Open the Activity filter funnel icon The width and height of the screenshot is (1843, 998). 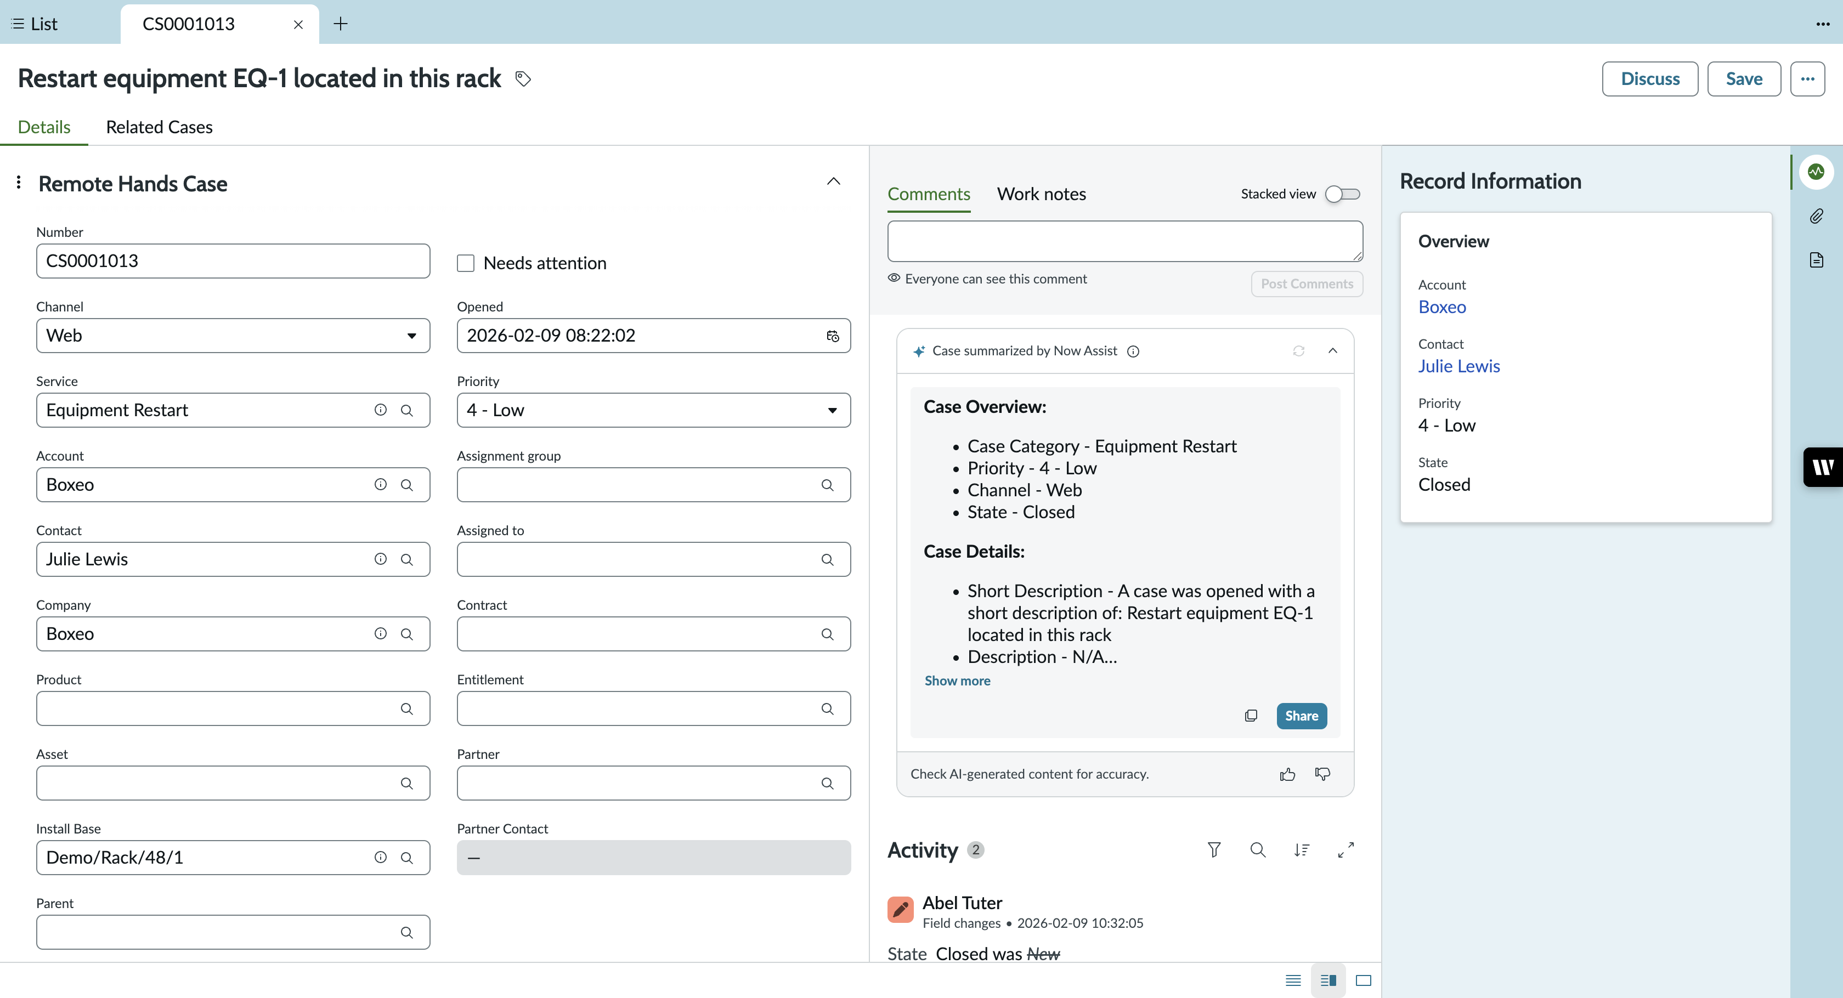click(1214, 850)
